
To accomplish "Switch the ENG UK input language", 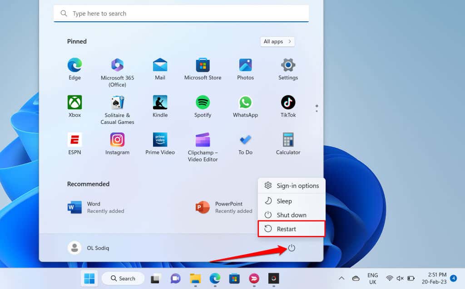I will pos(372,279).
